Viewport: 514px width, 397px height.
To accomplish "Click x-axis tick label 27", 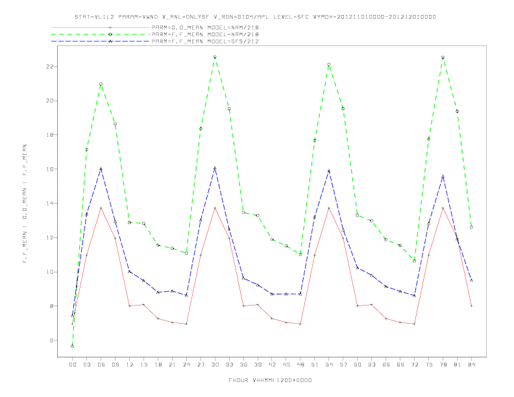I will click(x=201, y=365).
